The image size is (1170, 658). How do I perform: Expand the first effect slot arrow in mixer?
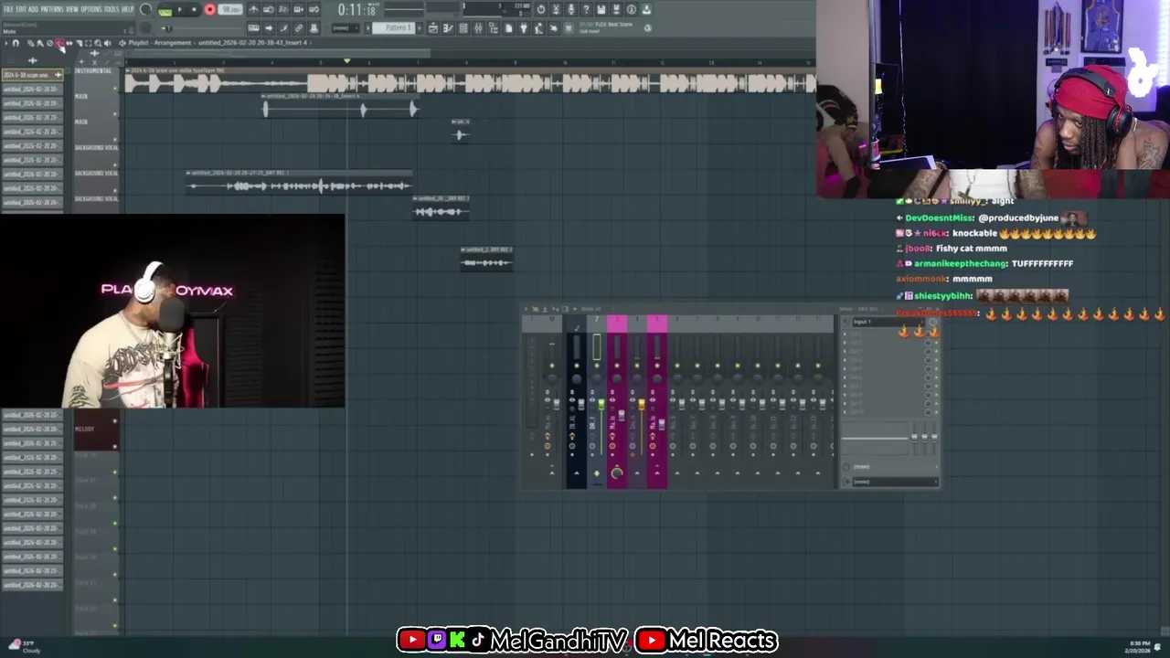pyautogui.click(x=845, y=334)
